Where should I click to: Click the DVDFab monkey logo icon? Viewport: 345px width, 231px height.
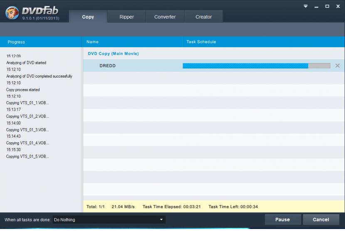click(x=12, y=13)
